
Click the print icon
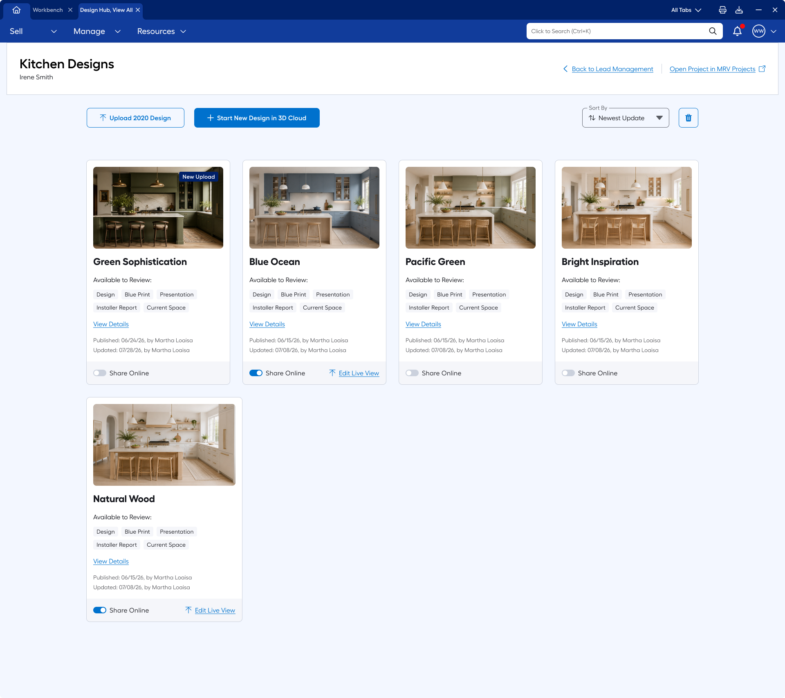point(722,10)
